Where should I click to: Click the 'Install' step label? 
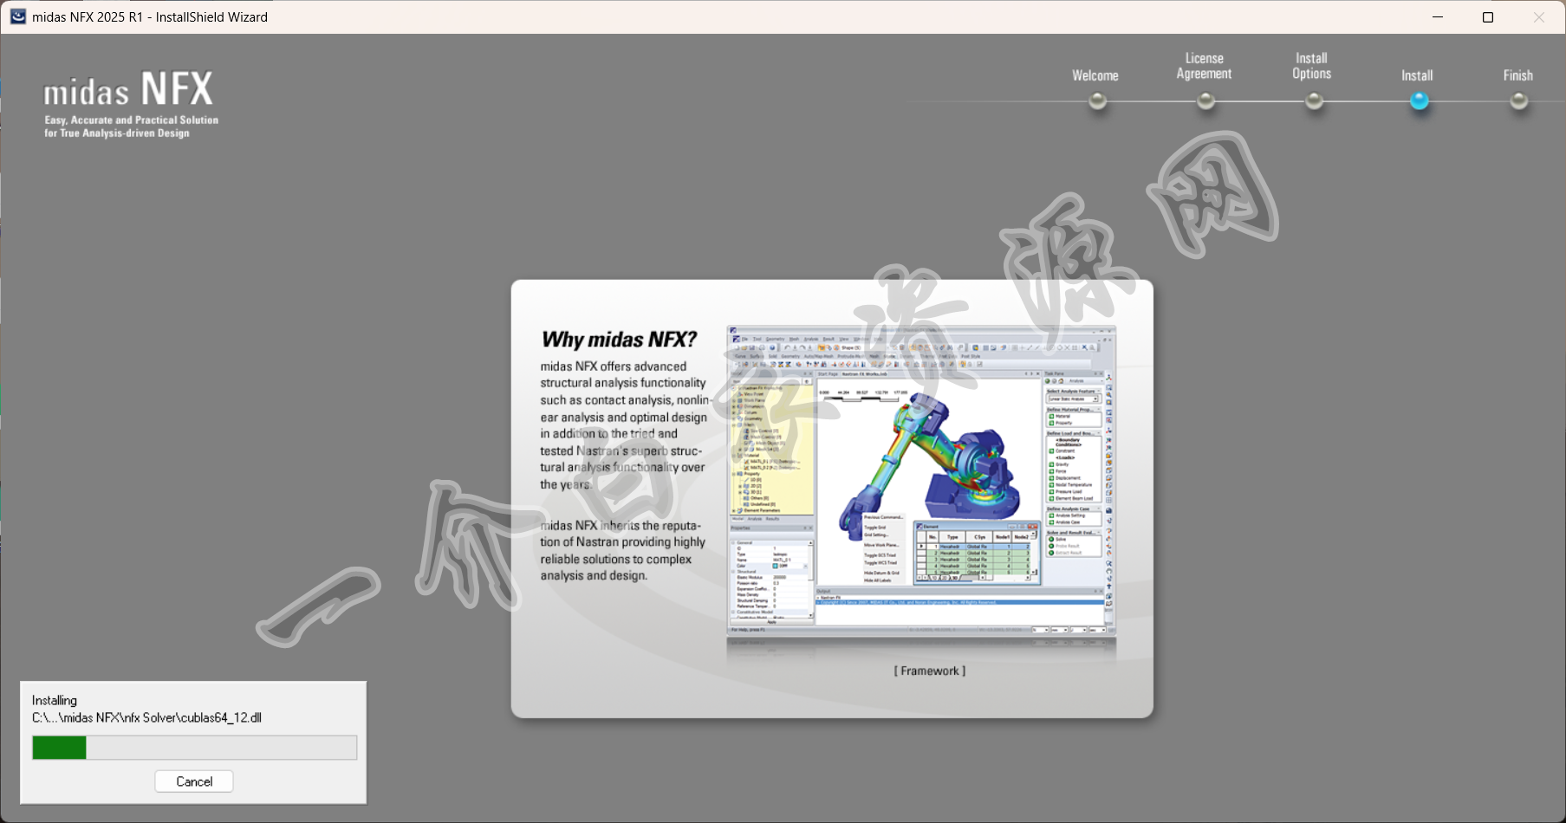[x=1417, y=75]
